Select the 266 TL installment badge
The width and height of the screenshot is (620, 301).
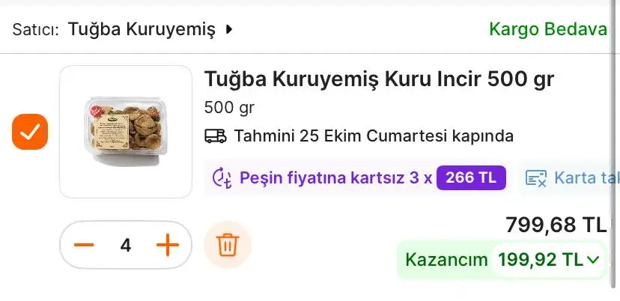tap(471, 177)
